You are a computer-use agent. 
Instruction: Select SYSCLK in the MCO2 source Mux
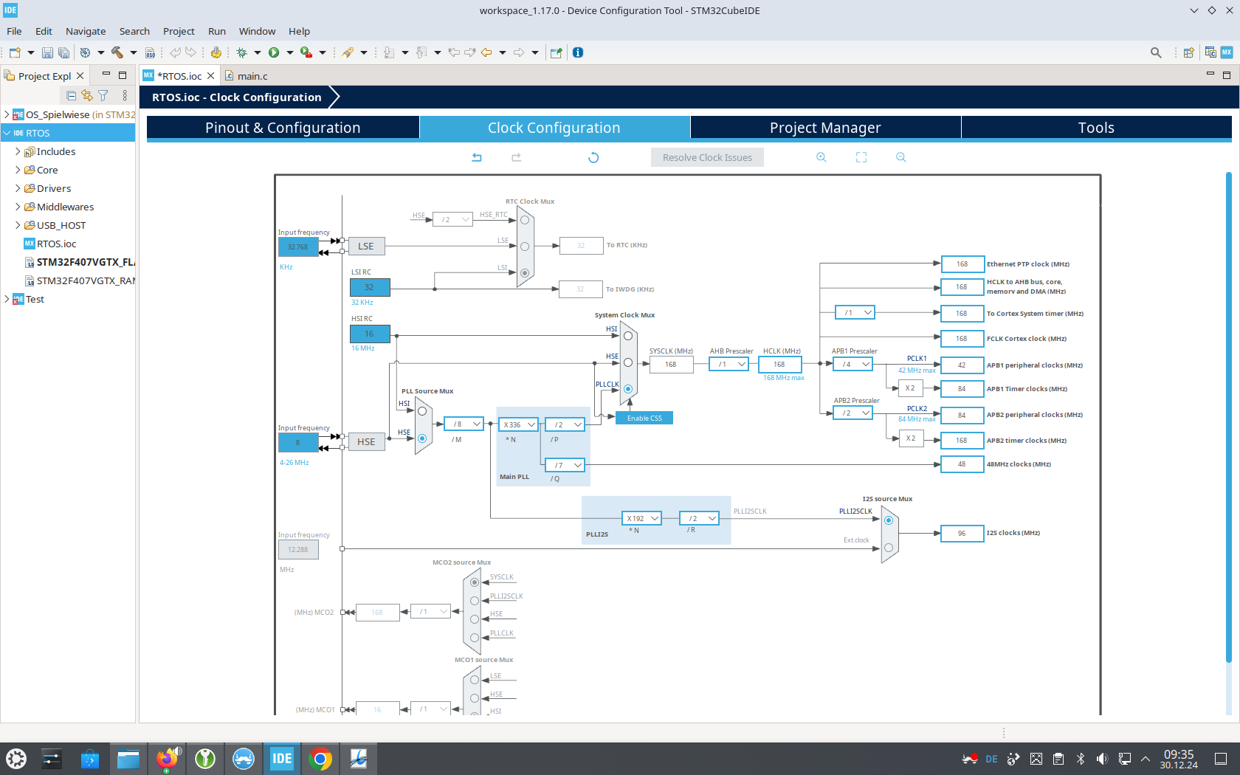pos(474,582)
